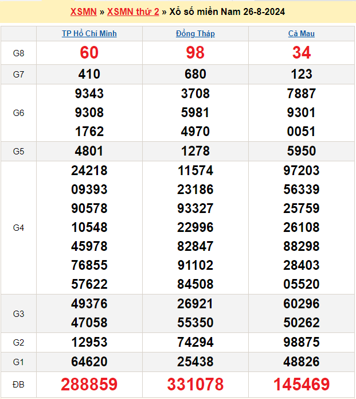356x399 pixels.
Task: Click special prize number 331078
Action: 195,384
